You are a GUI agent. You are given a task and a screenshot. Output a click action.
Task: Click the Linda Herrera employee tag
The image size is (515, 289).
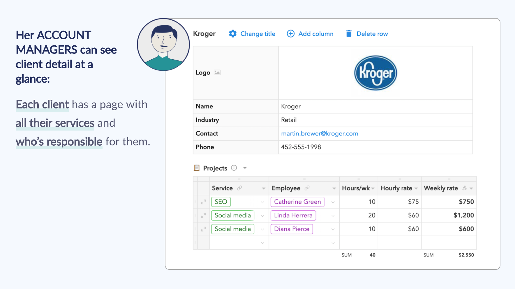click(x=293, y=215)
